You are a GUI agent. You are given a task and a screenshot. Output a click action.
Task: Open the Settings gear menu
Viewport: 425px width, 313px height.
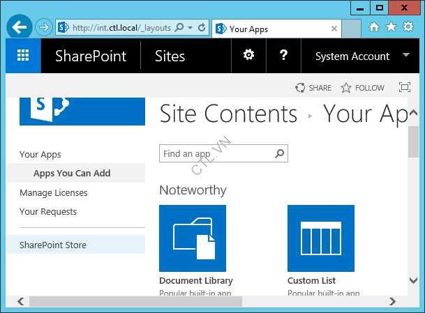(x=248, y=56)
